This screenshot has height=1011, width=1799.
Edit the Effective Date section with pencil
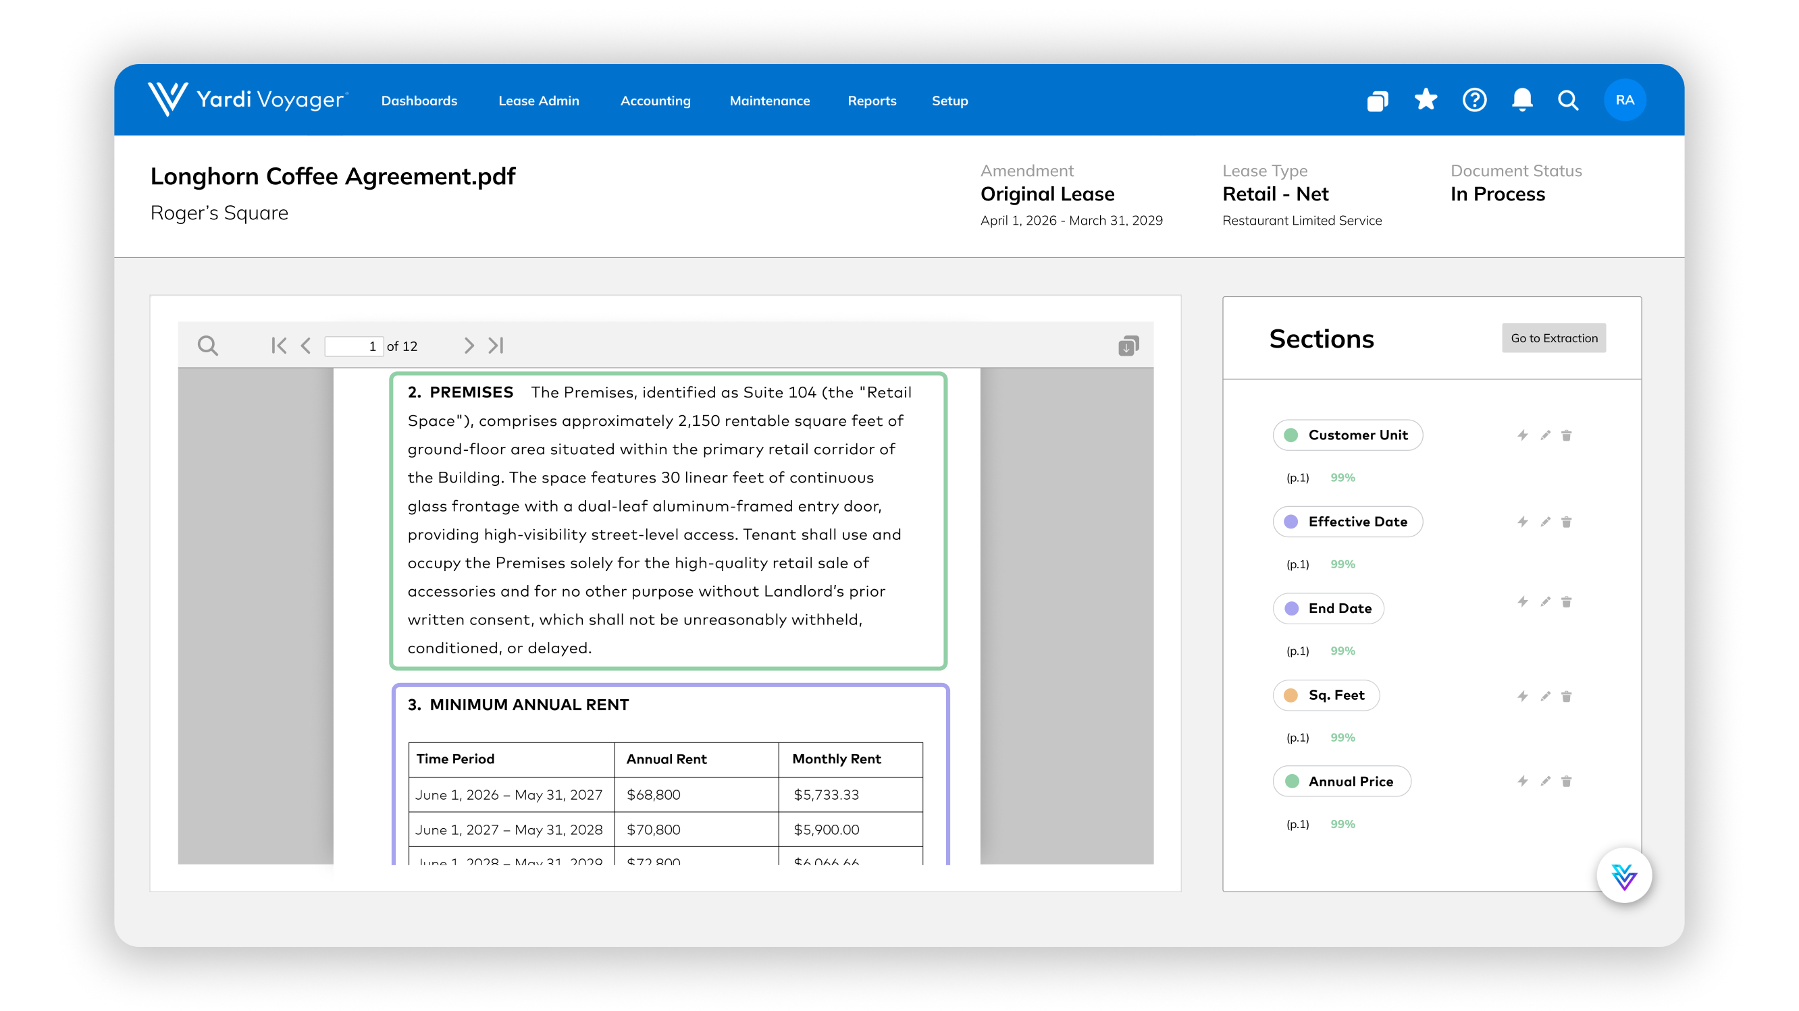[x=1545, y=522]
